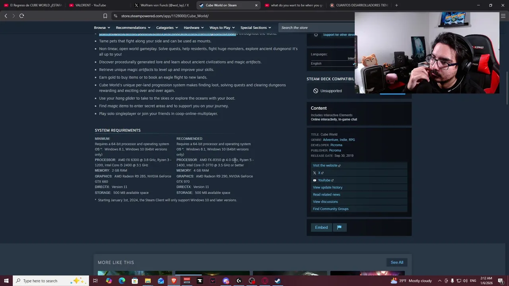
Task: Open the Picroma publisher link
Action: coord(335,150)
